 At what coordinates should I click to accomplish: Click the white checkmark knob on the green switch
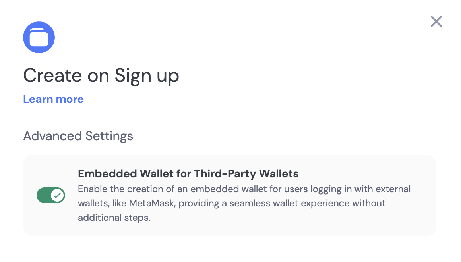pyautogui.click(x=57, y=195)
